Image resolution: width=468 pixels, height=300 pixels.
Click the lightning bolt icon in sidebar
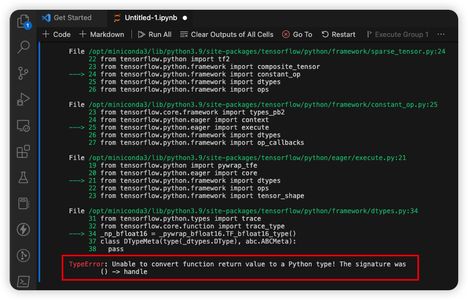click(23, 229)
